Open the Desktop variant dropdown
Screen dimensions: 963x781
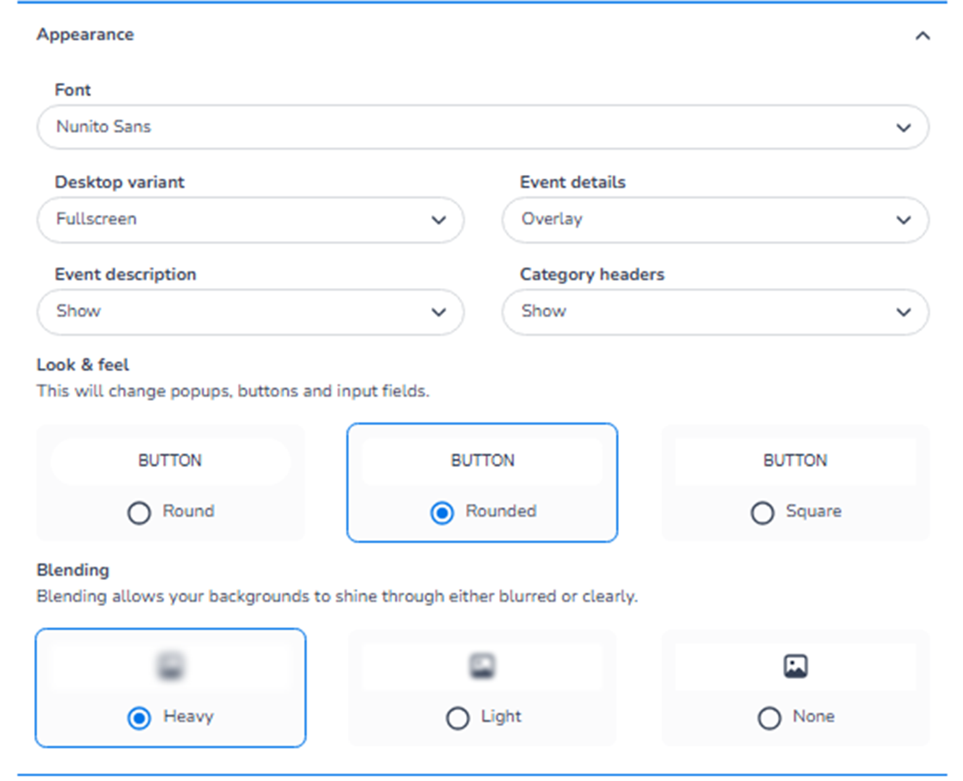click(250, 220)
